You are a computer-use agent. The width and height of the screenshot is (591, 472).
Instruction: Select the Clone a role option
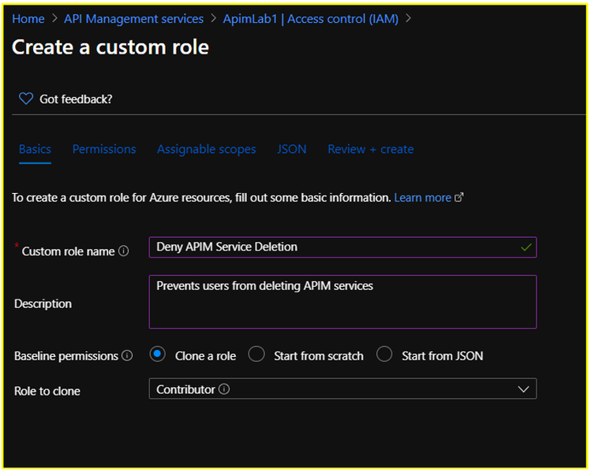click(x=157, y=355)
